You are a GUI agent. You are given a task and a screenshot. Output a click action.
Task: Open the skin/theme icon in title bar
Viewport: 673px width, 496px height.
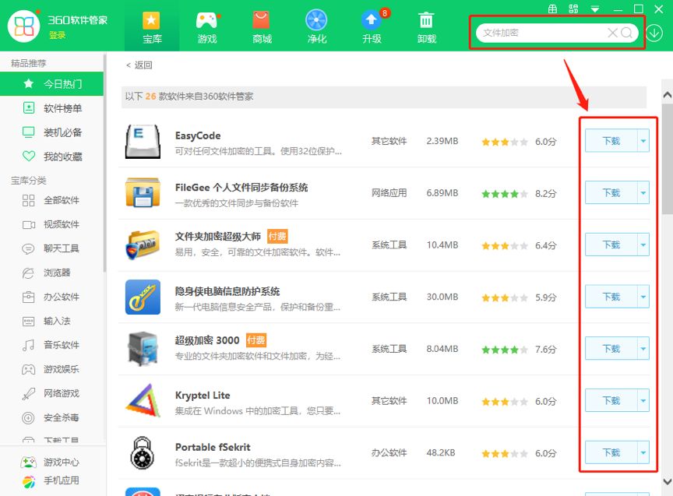coord(573,9)
